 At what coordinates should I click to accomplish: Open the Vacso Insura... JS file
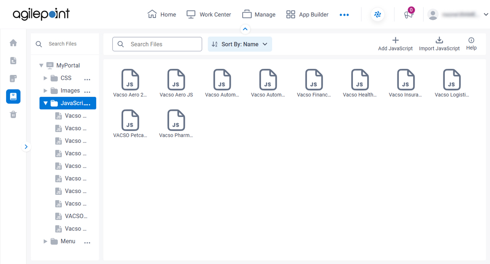click(x=406, y=83)
